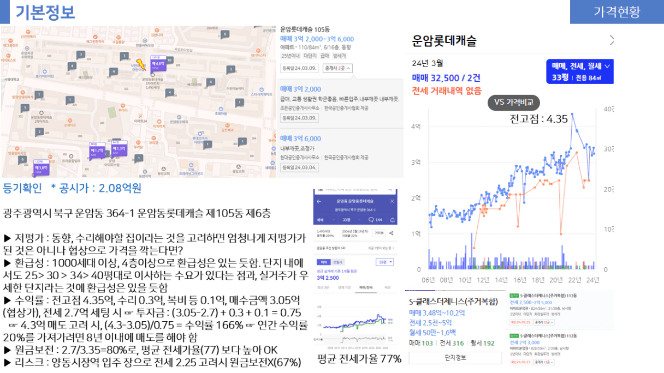664x373 pixels.
Task: Click the 전세 2,500~2억 5,000 price
Action: pos(531,303)
